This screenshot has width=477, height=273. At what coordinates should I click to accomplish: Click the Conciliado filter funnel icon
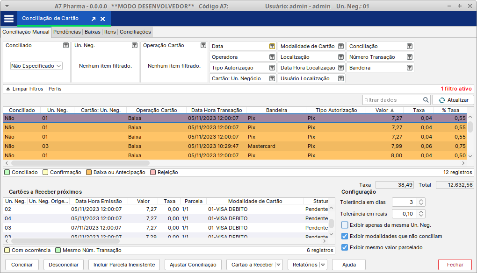pyautogui.click(x=66, y=45)
